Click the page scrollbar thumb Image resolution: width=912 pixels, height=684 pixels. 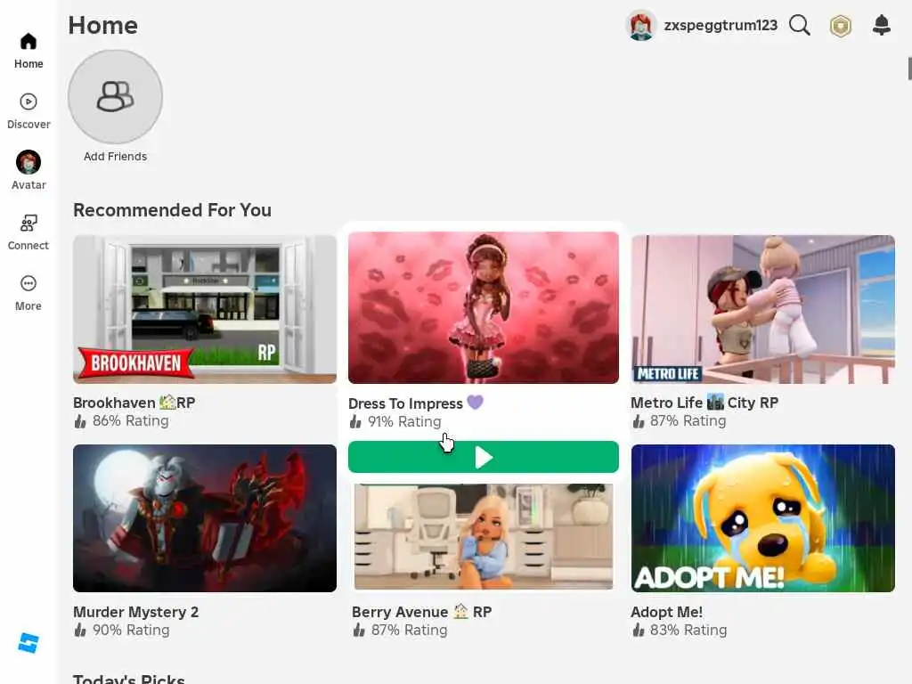click(x=909, y=69)
